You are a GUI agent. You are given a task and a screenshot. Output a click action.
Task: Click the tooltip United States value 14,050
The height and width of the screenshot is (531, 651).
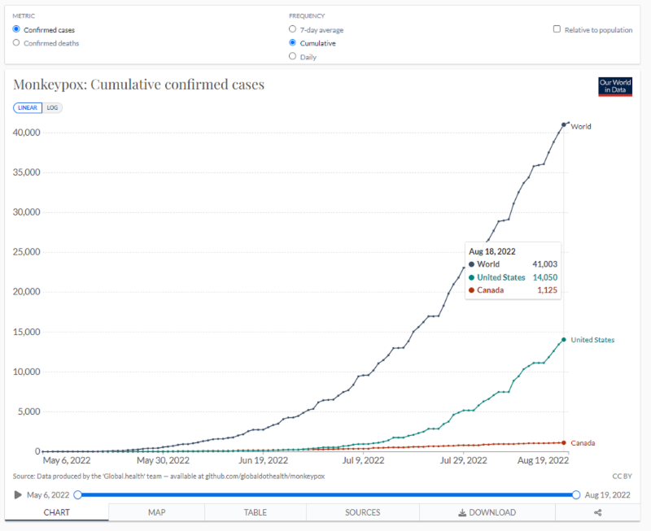point(544,277)
